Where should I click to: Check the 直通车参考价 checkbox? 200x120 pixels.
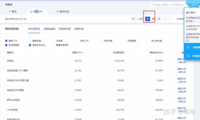[x=54, y=45]
